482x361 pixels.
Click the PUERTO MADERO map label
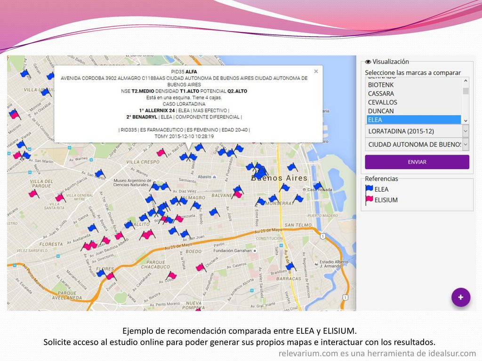pos(322,215)
